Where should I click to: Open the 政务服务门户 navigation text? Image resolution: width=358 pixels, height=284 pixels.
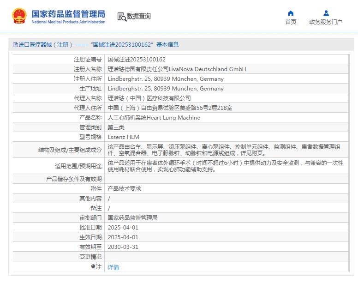[x=326, y=22]
